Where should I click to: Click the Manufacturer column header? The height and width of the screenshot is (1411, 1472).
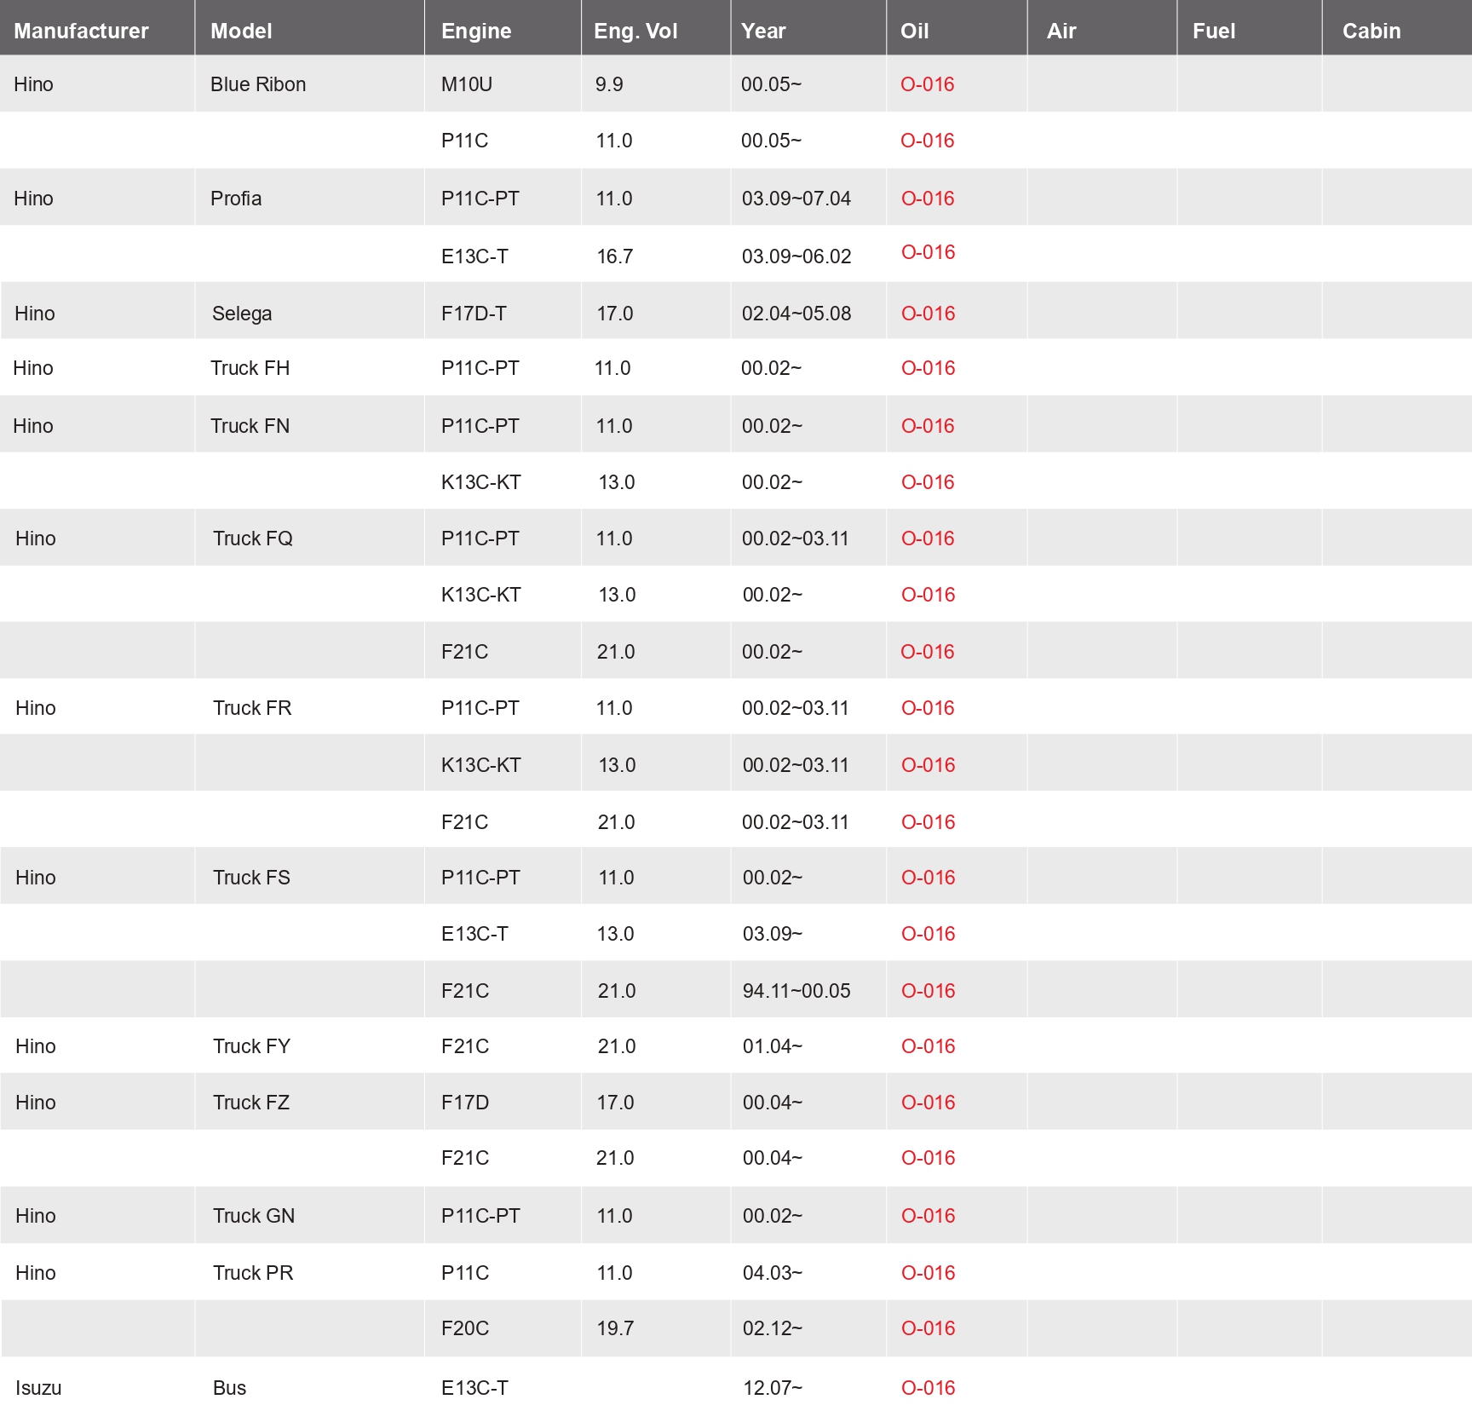81,32
